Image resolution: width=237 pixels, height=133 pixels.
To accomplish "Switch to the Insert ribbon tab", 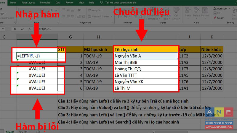I will click(13, 3).
